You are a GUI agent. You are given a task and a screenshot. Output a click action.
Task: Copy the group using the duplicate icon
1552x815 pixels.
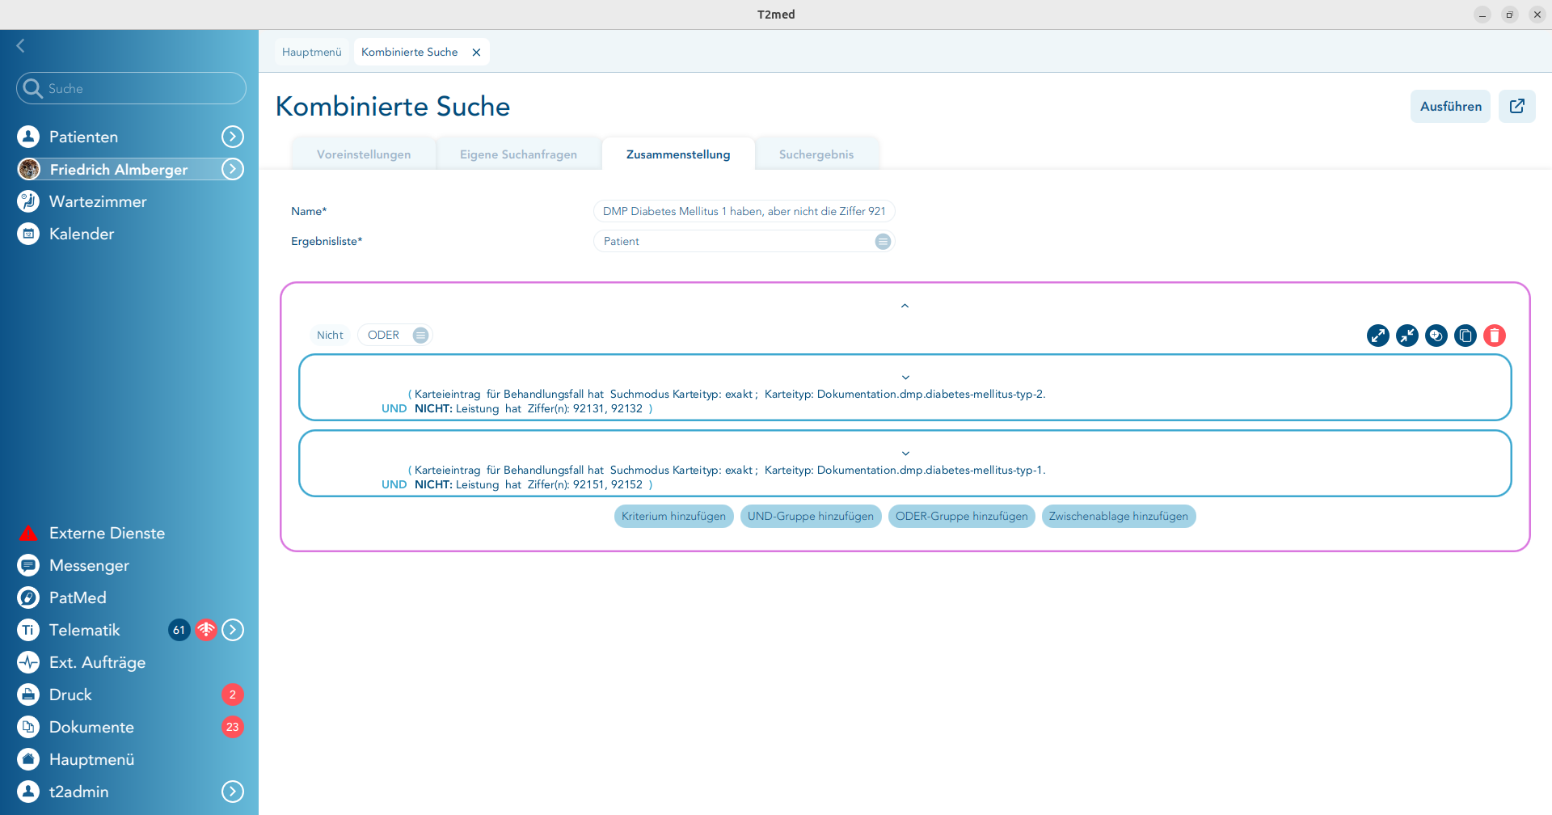click(1466, 335)
